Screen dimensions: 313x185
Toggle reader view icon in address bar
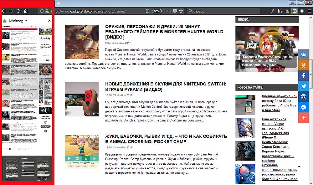147,11
